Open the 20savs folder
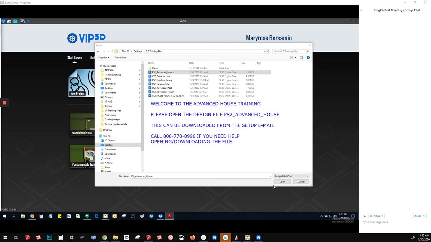Image resolution: width=431 pixels, height=242 pixels. 155,68
